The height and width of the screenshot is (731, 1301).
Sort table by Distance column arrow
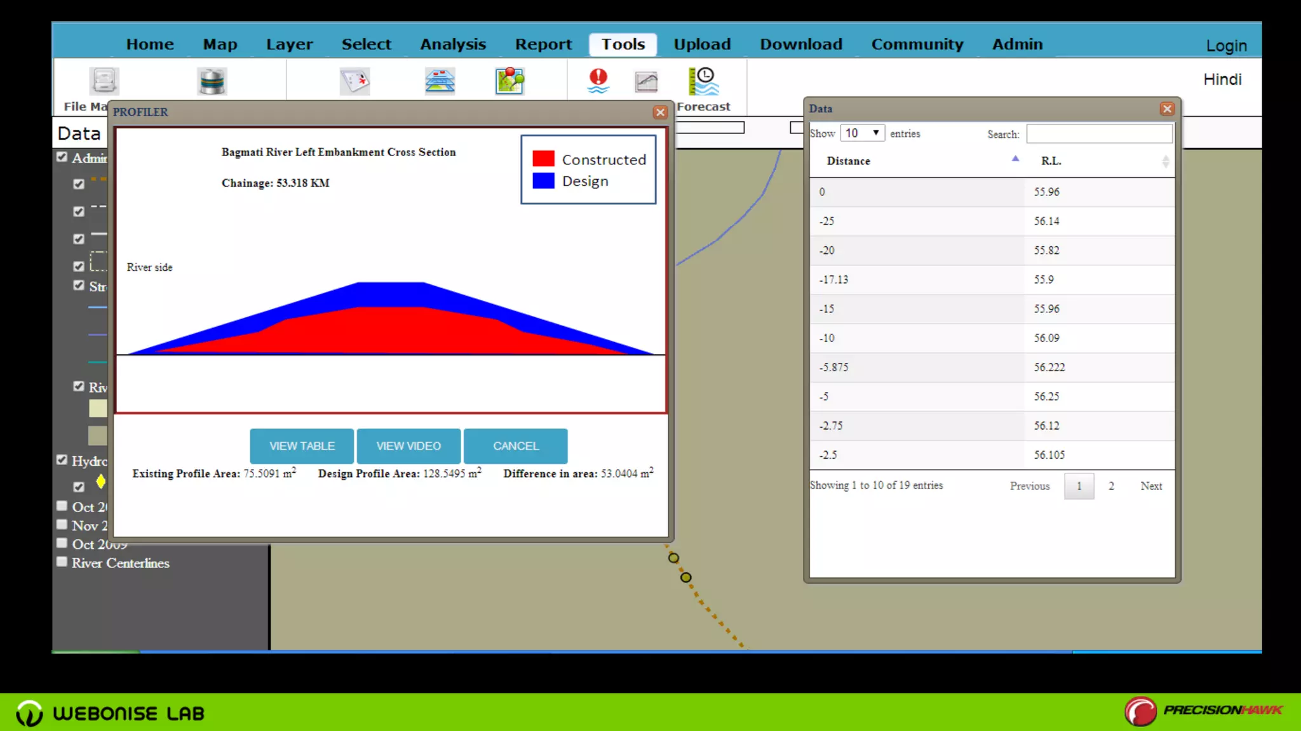pos(1015,159)
